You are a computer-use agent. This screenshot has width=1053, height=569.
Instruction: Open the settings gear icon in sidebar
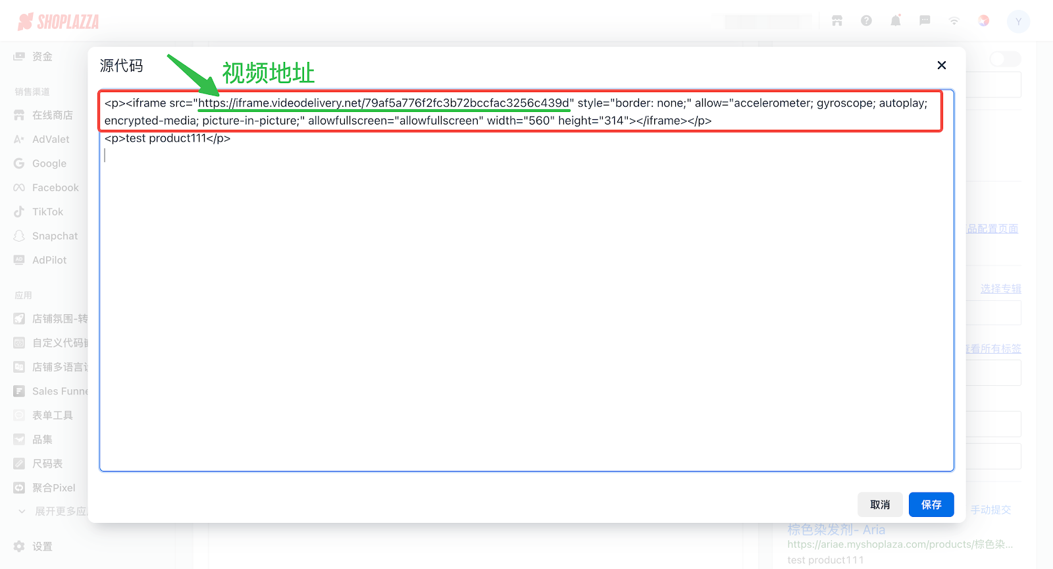(20, 547)
